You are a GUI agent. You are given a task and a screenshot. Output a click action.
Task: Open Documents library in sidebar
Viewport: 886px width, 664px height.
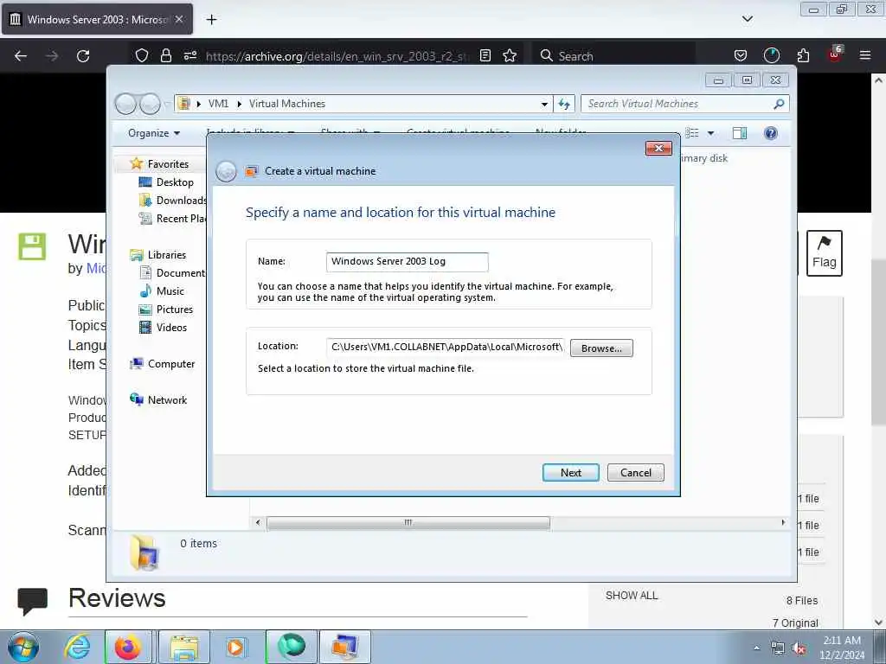(x=172, y=272)
